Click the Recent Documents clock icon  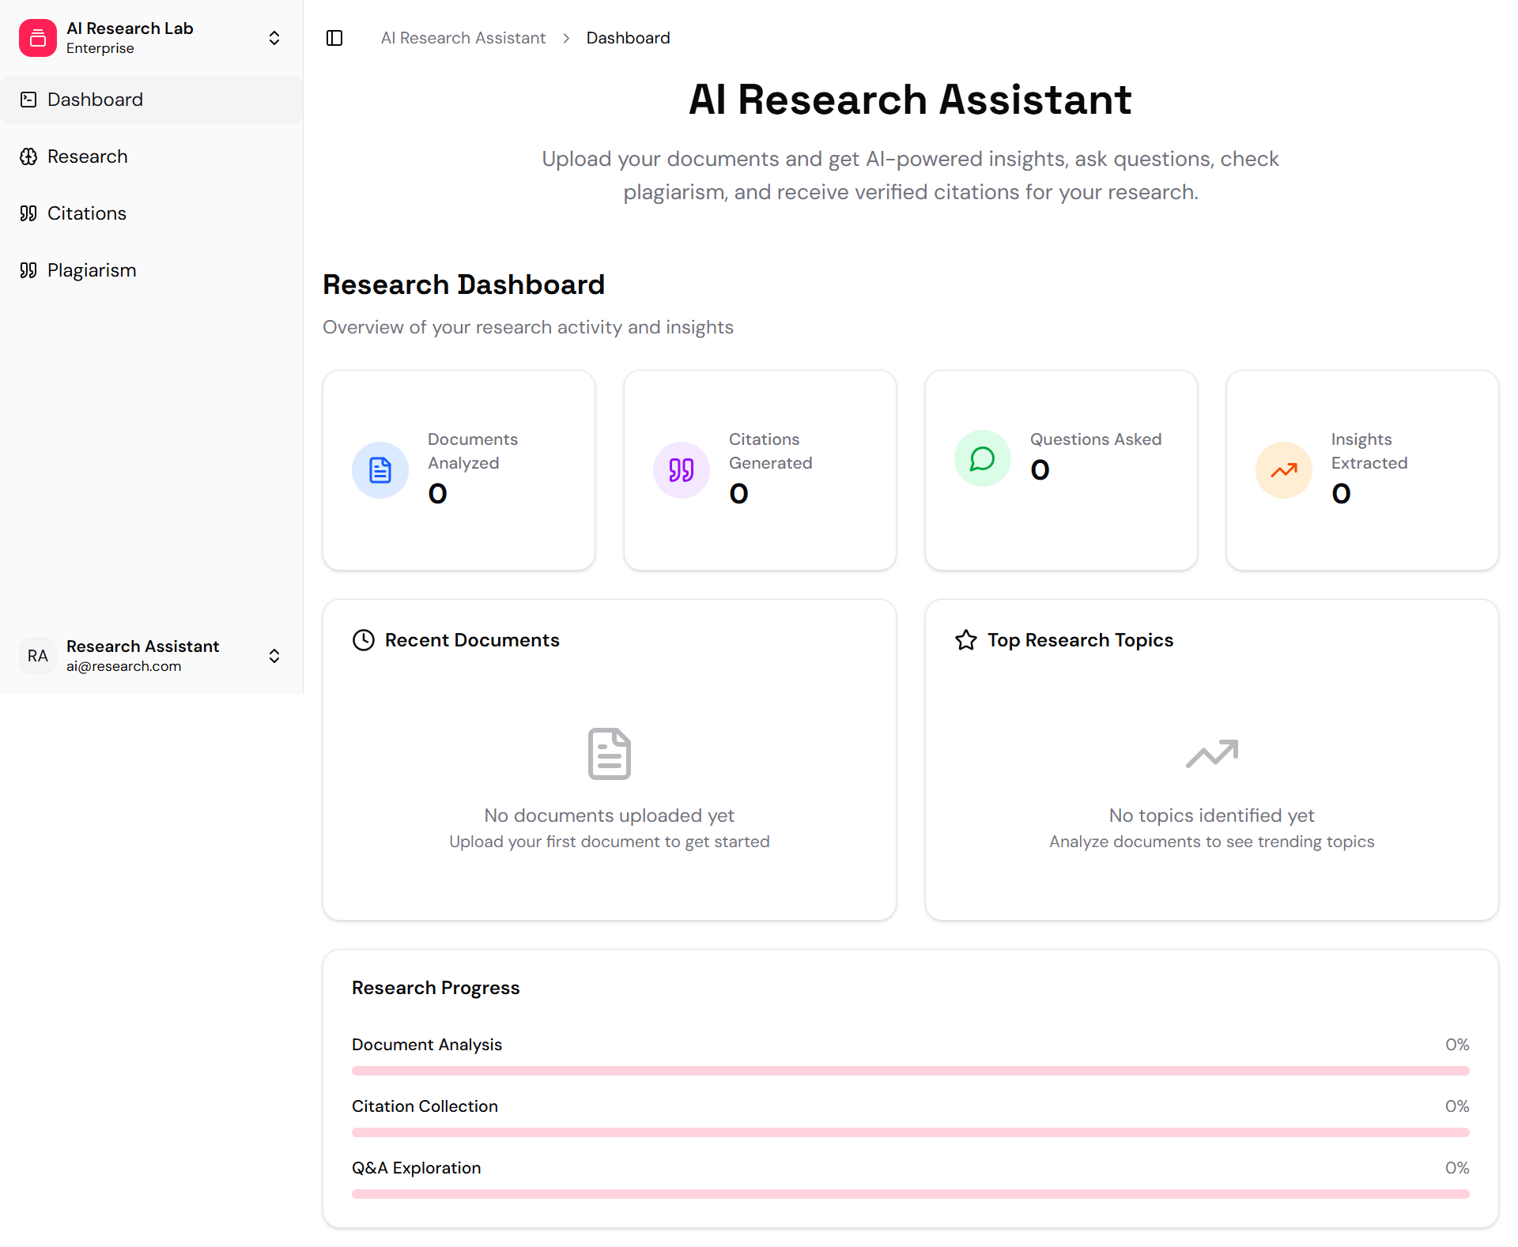tap(363, 640)
